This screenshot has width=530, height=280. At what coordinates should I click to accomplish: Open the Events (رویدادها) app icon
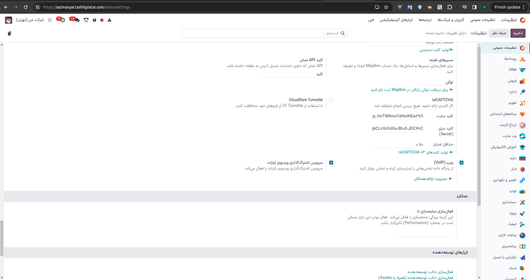pyautogui.click(x=522, y=59)
